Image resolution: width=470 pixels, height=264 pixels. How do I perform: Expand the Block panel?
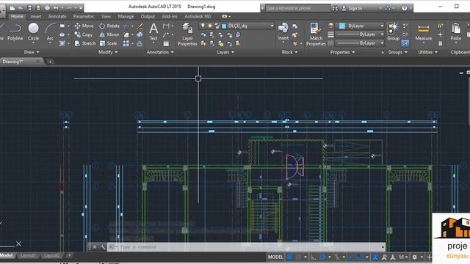click(x=289, y=52)
